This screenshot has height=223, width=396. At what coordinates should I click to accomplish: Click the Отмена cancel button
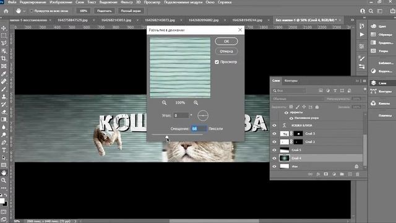tap(226, 51)
